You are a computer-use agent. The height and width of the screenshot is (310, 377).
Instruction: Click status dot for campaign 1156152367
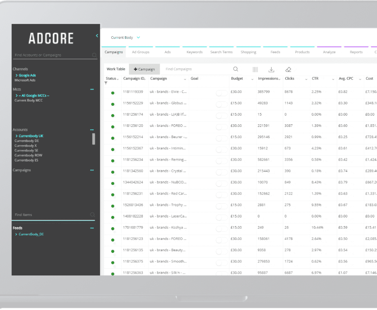pos(113,149)
